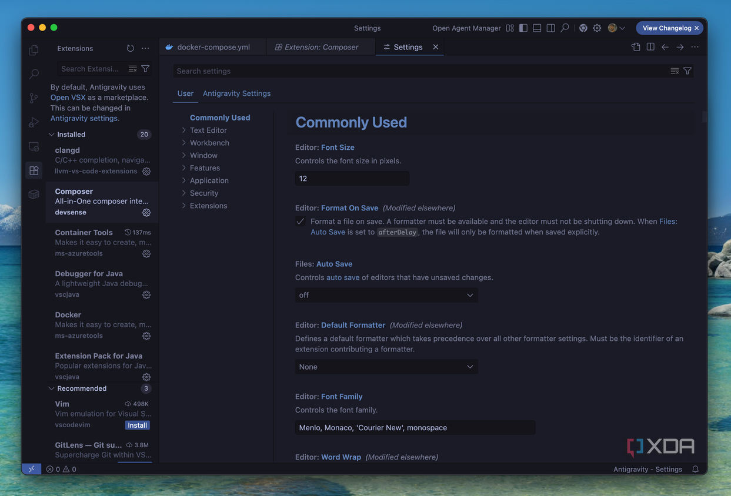Expand the Text Editor settings category

pos(208,130)
